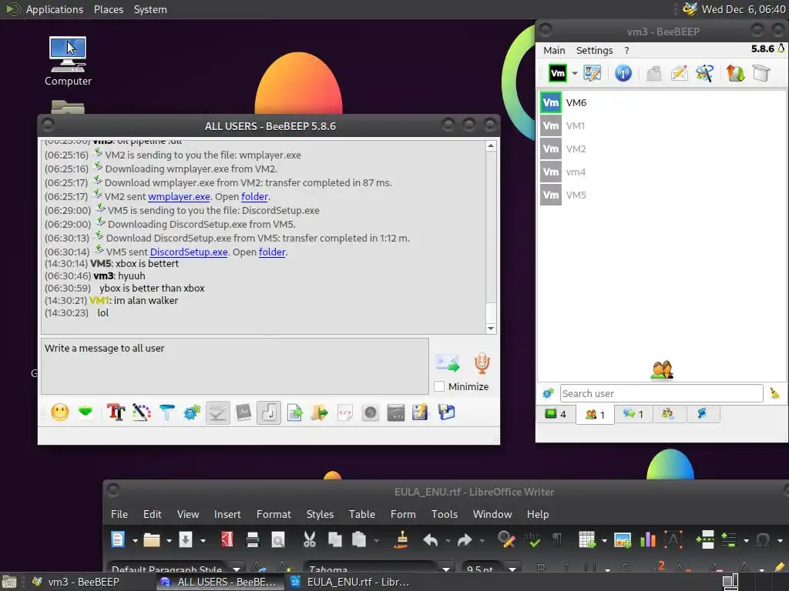Click the broom clear search icon
This screenshot has height=591, width=789.
774,393
